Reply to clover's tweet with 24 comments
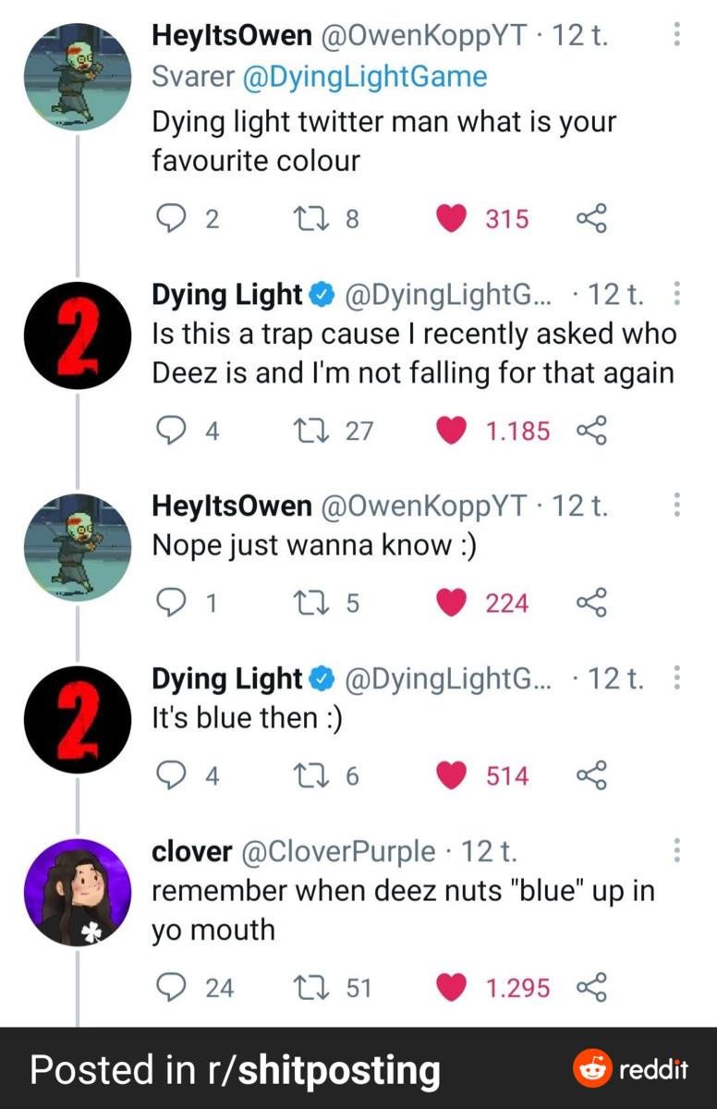Image resolution: width=717 pixels, height=1109 pixels. pyautogui.click(x=170, y=988)
